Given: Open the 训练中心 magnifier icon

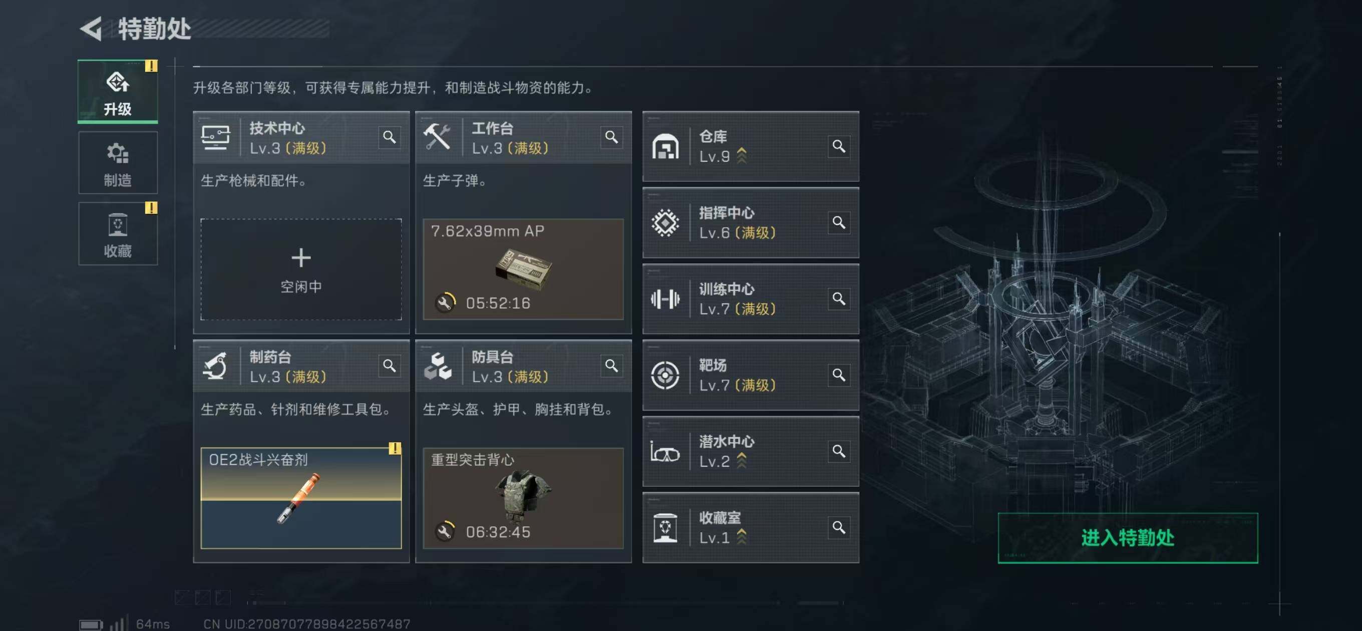Looking at the screenshot, I should tap(839, 299).
